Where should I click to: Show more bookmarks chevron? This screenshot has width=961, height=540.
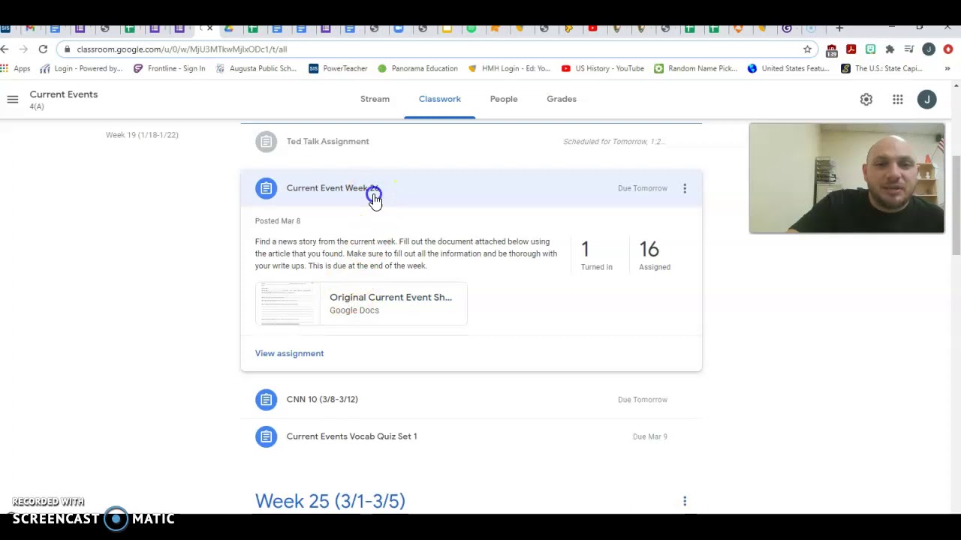947,68
